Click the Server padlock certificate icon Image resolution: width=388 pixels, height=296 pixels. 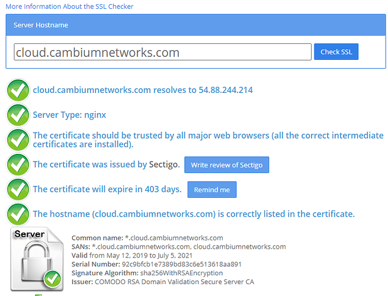[37, 259]
